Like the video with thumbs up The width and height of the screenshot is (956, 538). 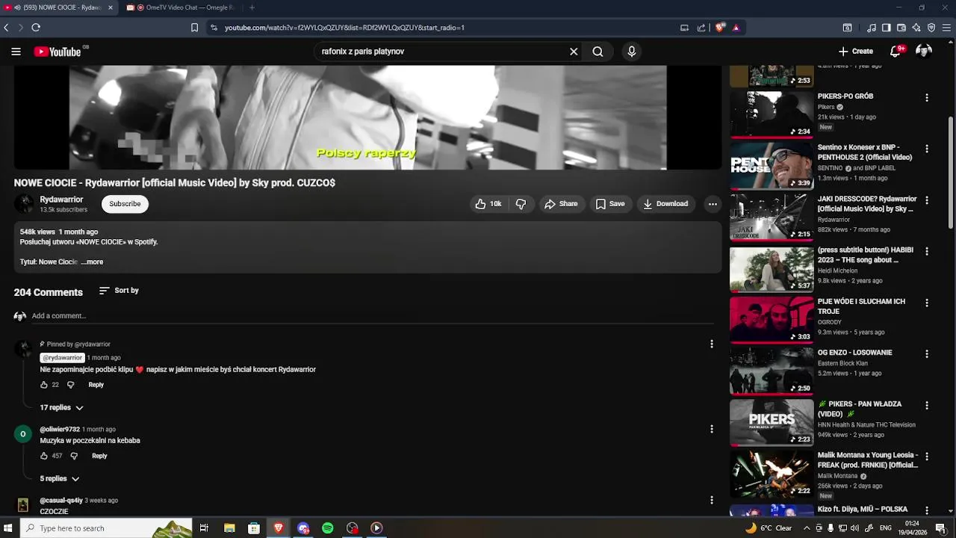[488, 204]
